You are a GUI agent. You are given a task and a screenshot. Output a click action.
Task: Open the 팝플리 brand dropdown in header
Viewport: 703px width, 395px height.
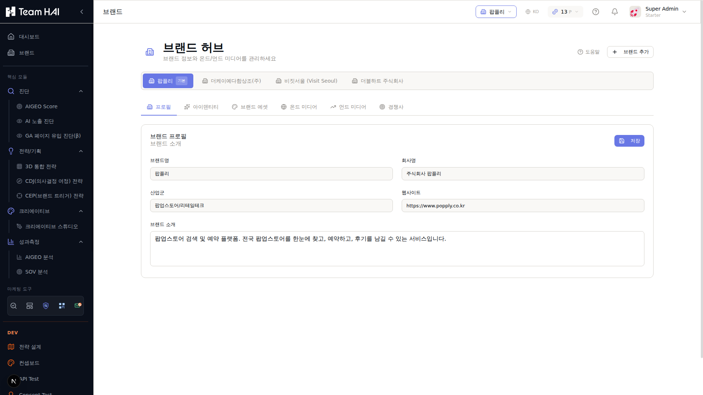click(496, 12)
